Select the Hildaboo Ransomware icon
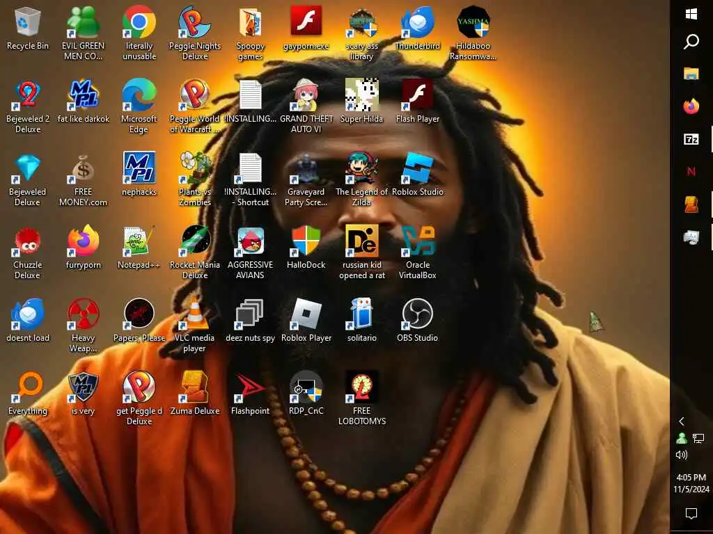This screenshot has height=534, width=713. coord(473,22)
